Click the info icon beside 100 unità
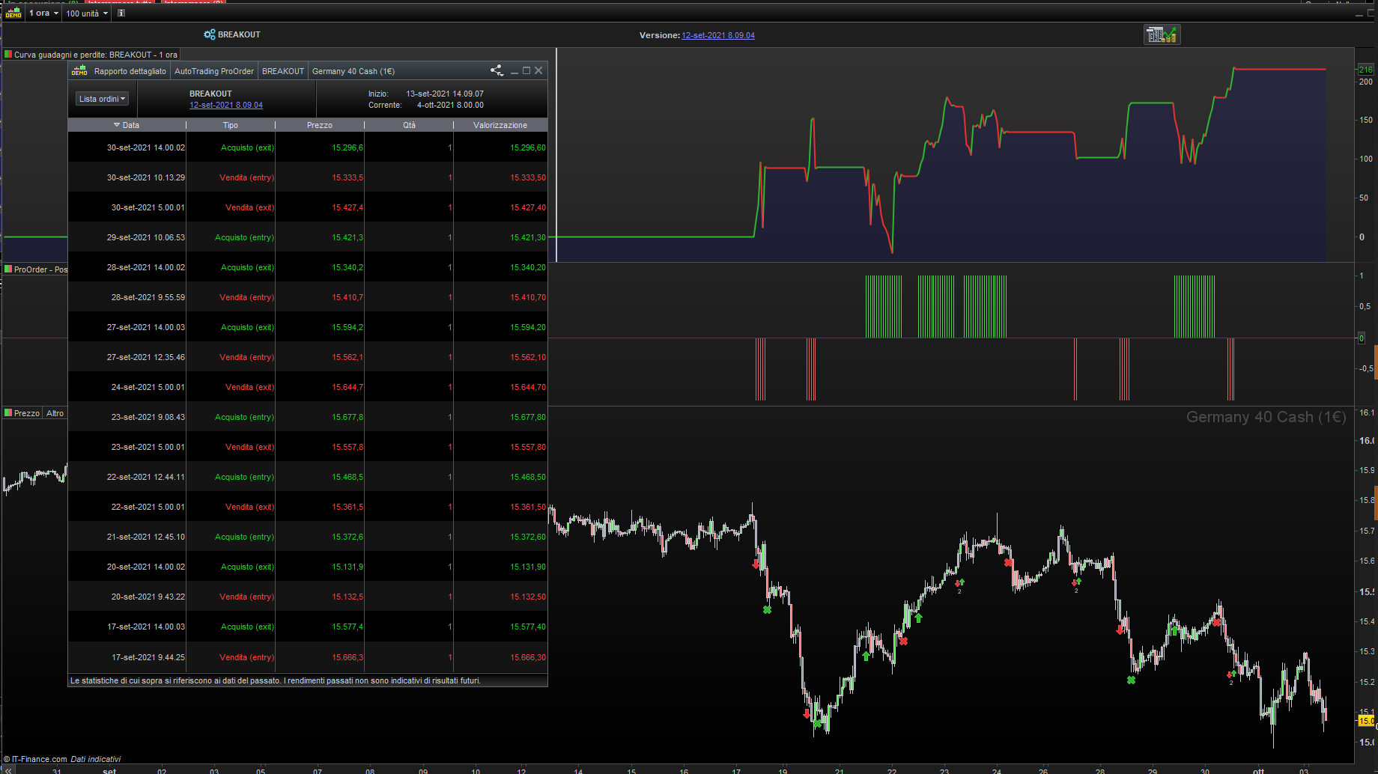Image resolution: width=1378 pixels, height=774 pixels. [121, 13]
